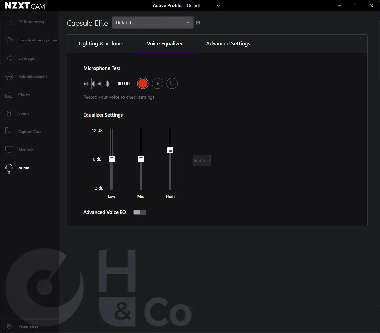Open the Souris section
This screenshot has height=333, width=380.
[24, 113]
